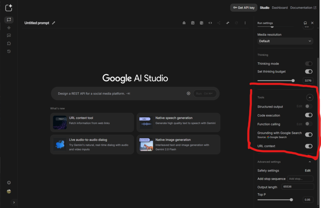Adjust the thinking budget slider
This screenshot has height=208, width=321.
pyautogui.click(x=276, y=81)
